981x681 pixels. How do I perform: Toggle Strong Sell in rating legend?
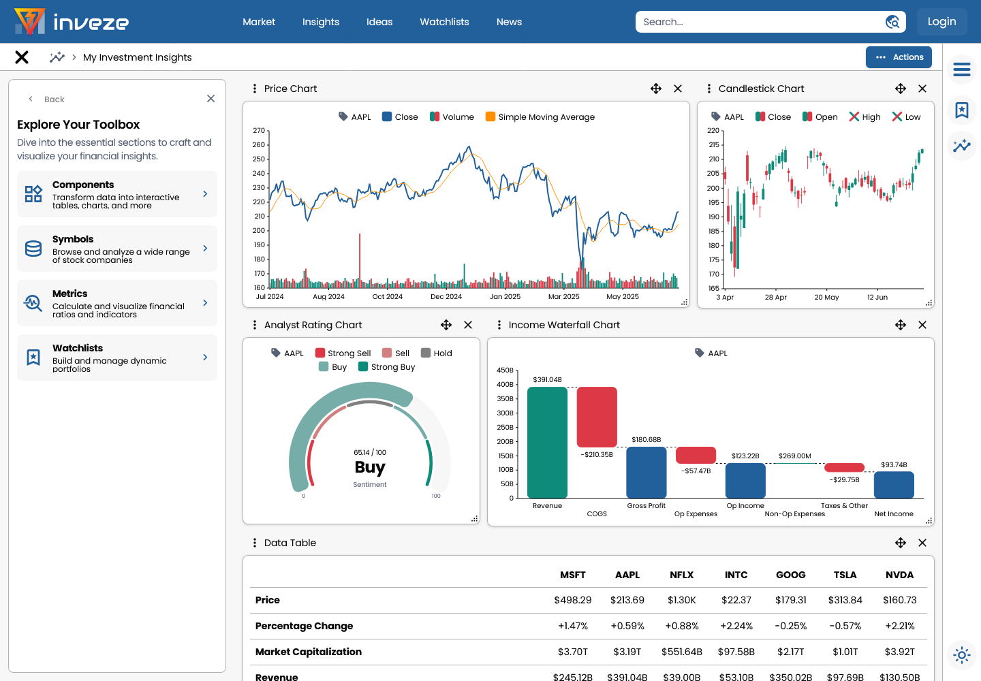tap(343, 353)
